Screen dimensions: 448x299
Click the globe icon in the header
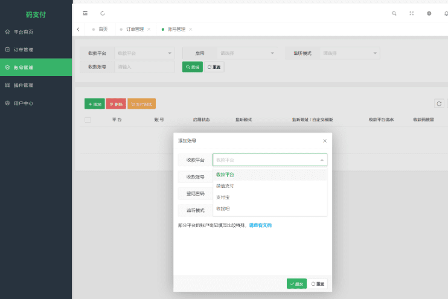[429, 13]
